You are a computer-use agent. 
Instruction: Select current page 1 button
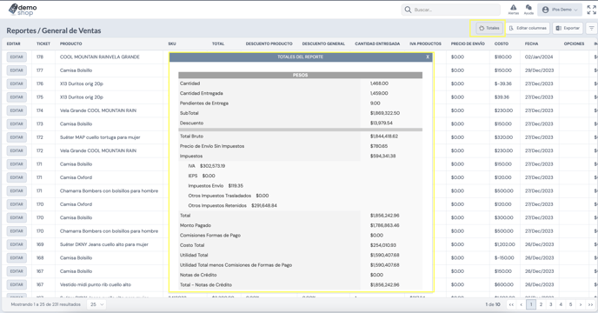pyautogui.click(x=531, y=304)
